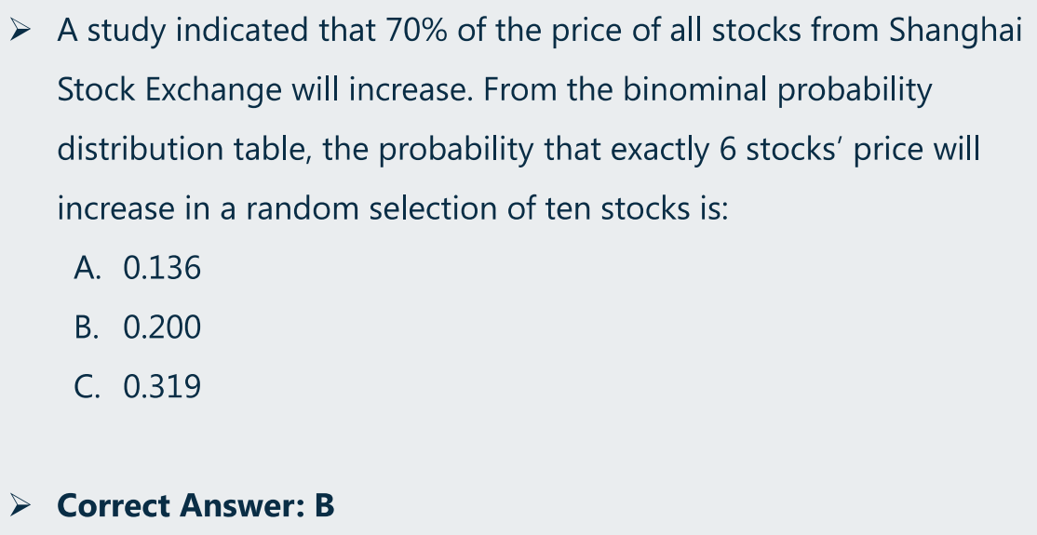Click the word Shanghai

click(956, 31)
